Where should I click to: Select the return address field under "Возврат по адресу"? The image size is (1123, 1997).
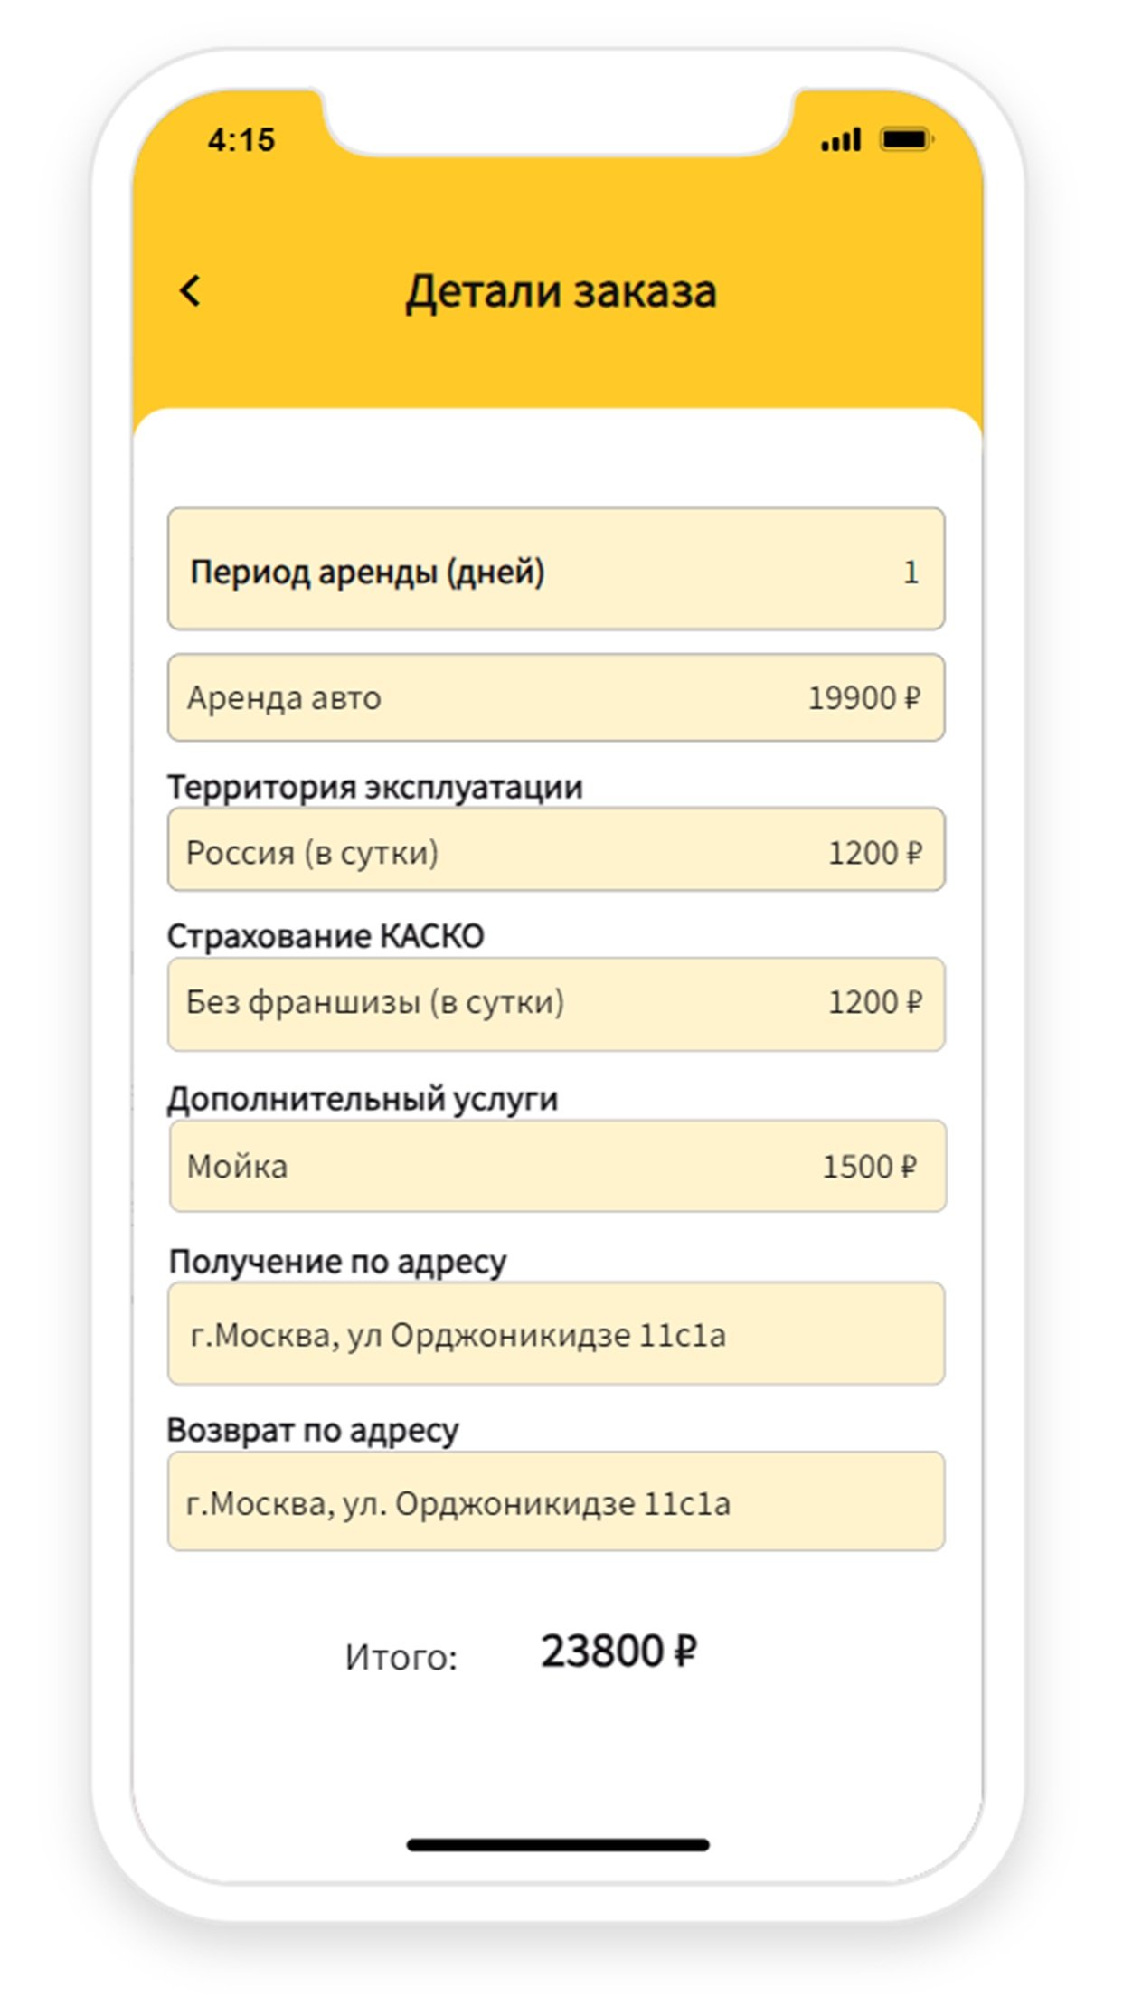[x=555, y=1503]
